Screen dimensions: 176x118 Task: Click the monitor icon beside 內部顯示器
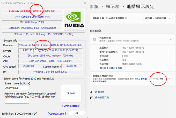(x=94, y=39)
